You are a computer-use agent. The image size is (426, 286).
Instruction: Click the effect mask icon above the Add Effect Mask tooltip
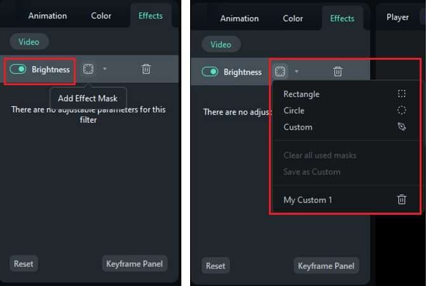tap(88, 69)
